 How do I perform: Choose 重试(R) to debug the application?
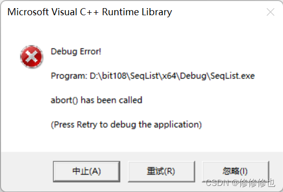pyautogui.click(x=161, y=171)
